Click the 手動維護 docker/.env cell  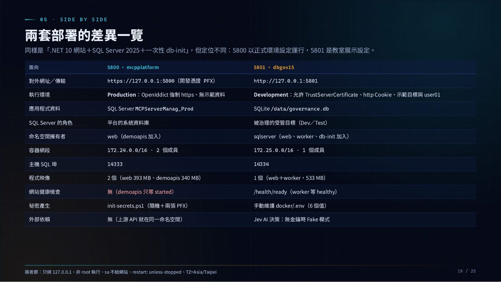pos(291,206)
